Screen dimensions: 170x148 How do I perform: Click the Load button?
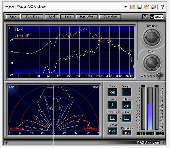(x=52, y=17)
